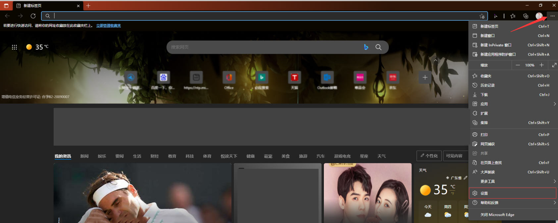Switch to the 娱乐 feed tab
The height and width of the screenshot is (223, 558).
[102, 156]
